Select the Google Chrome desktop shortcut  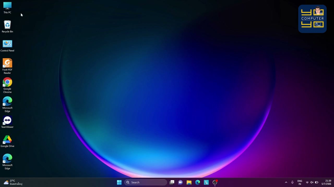(x=7, y=85)
